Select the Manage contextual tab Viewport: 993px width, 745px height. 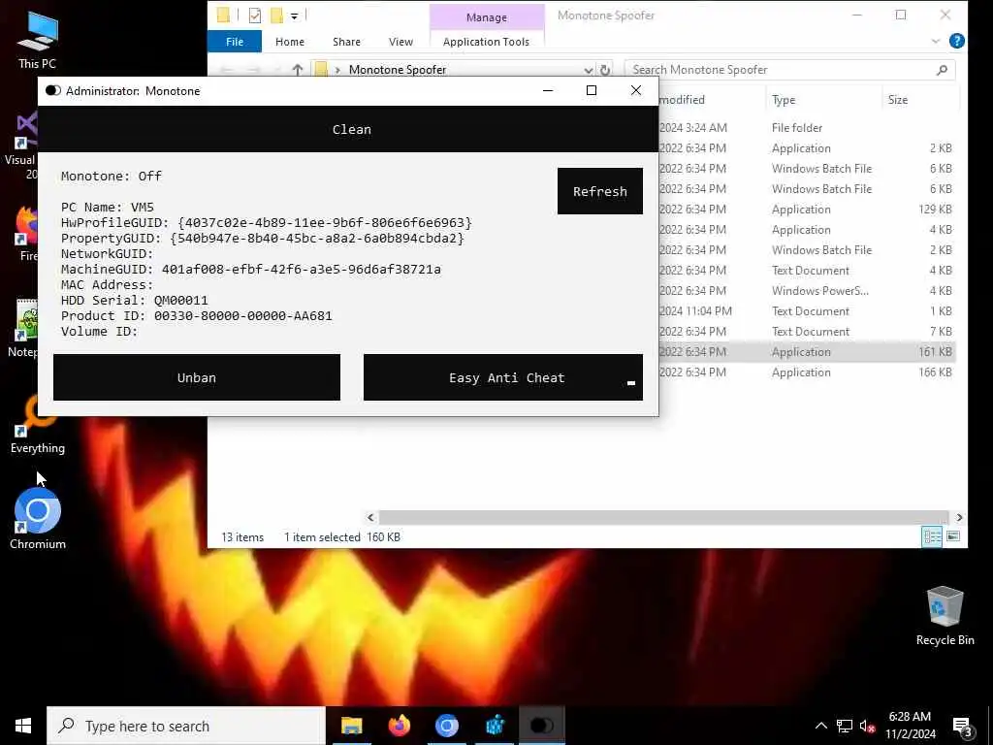point(487,17)
